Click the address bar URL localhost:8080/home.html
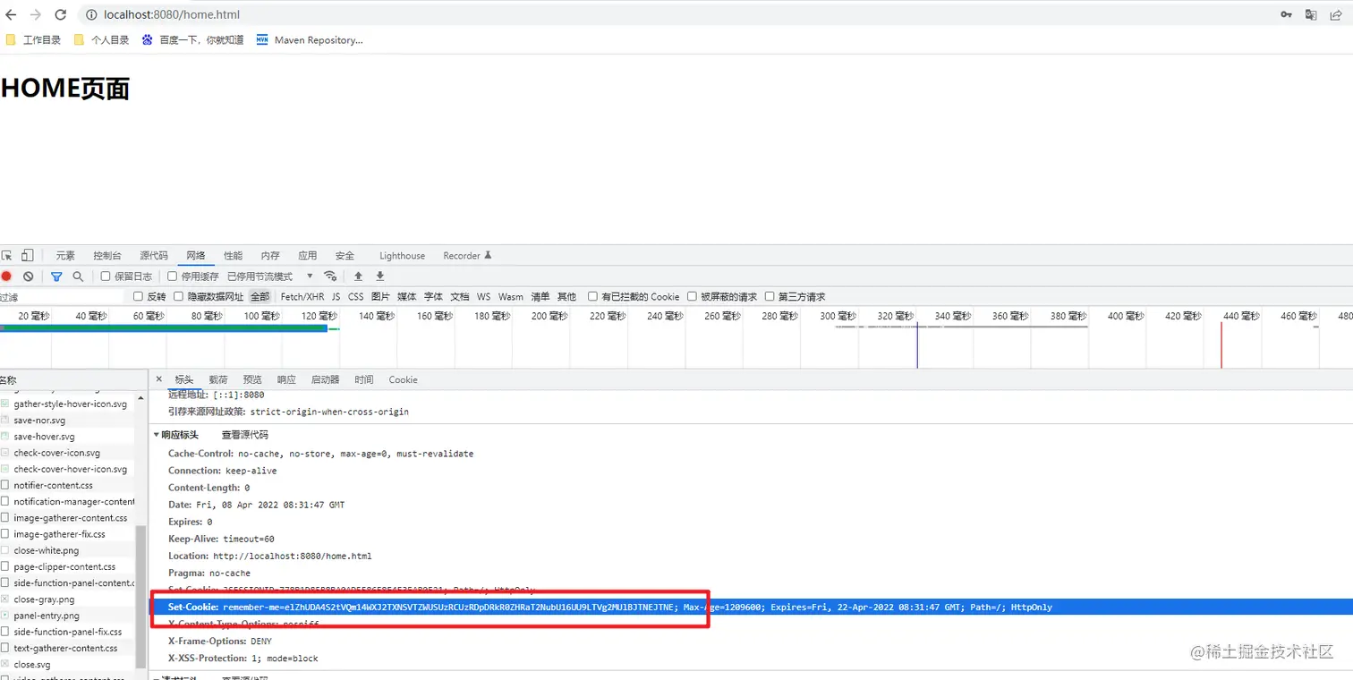The width and height of the screenshot is (1353, 680). [172, 14]
